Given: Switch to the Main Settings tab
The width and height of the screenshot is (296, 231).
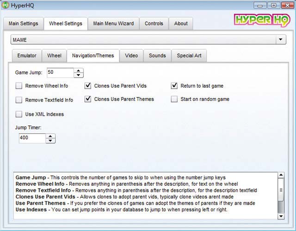Looking at the screenshot, I should tap(24, 24).
